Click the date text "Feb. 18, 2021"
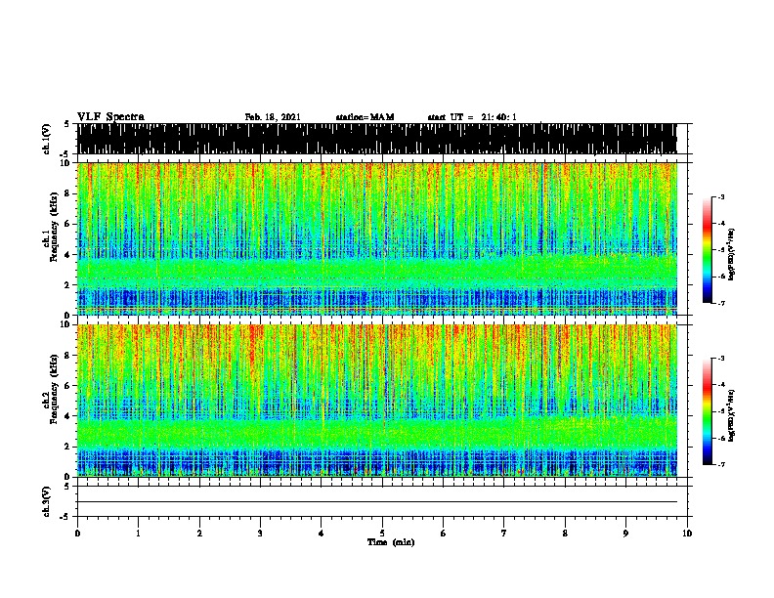 (x=273, y=117)
